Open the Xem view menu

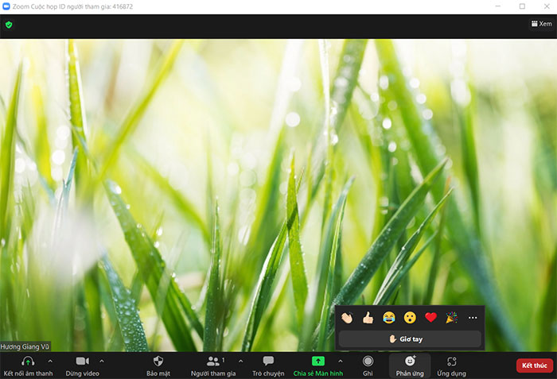point(540,24)
